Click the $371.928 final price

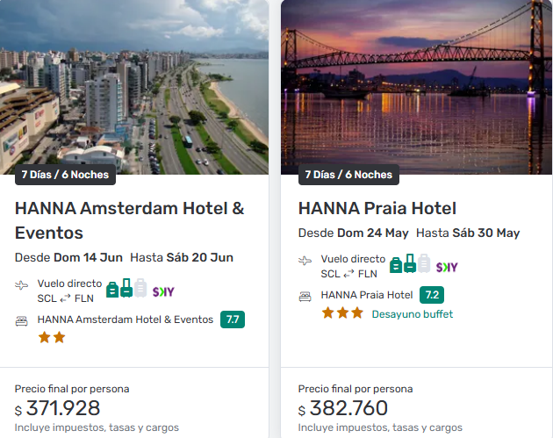[63, 408]
